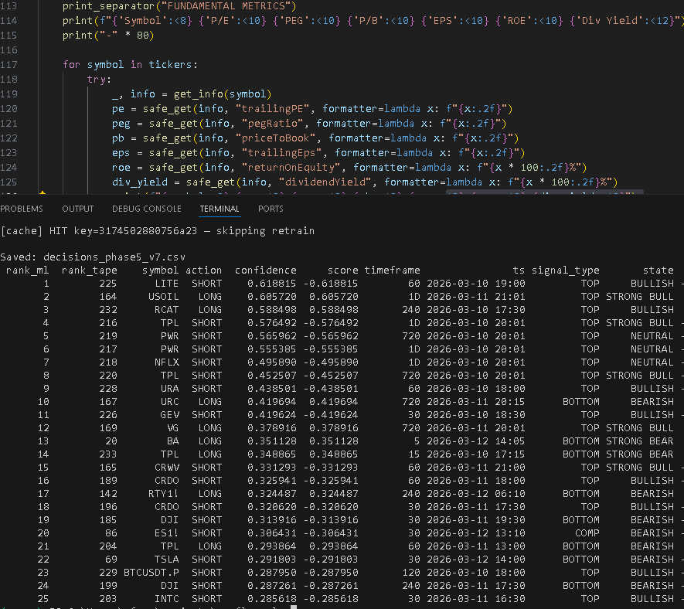Click the RTY1! symbol in terminal output
684x609 pixels.
(x=164, y=494)
